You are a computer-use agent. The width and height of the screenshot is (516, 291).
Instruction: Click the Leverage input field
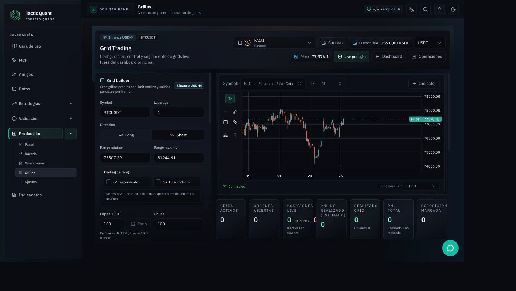(179, 112)
